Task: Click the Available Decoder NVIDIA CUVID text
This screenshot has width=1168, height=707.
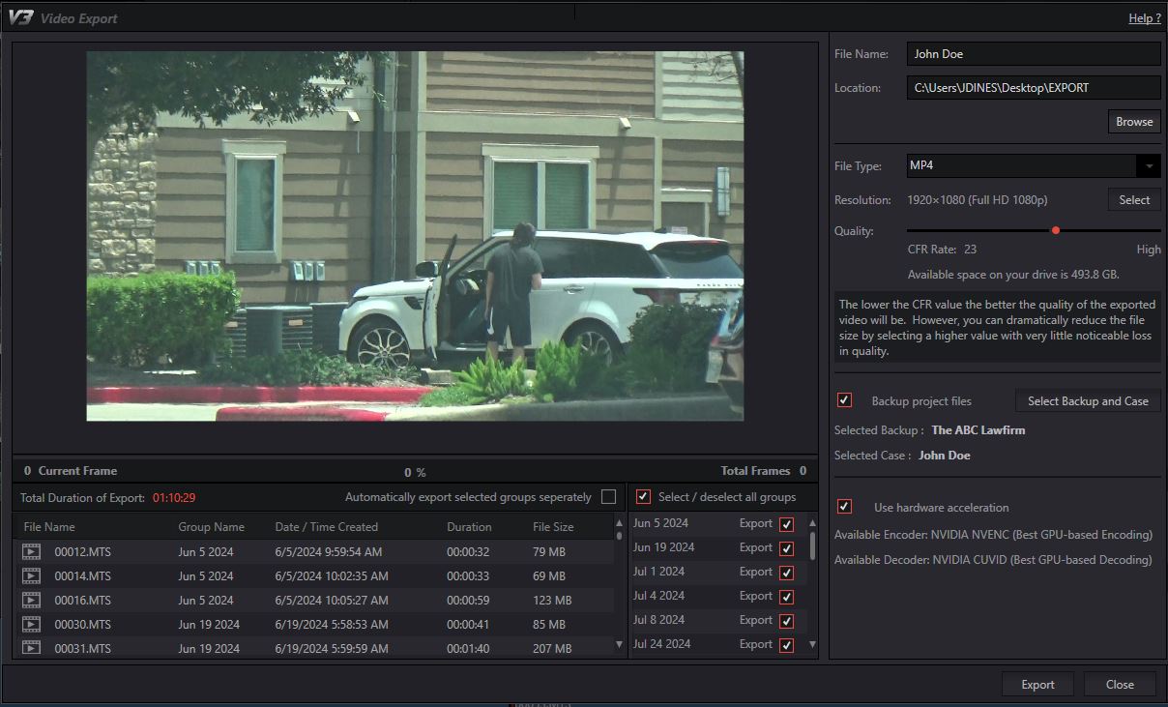Action: click(x=993, y=560)
